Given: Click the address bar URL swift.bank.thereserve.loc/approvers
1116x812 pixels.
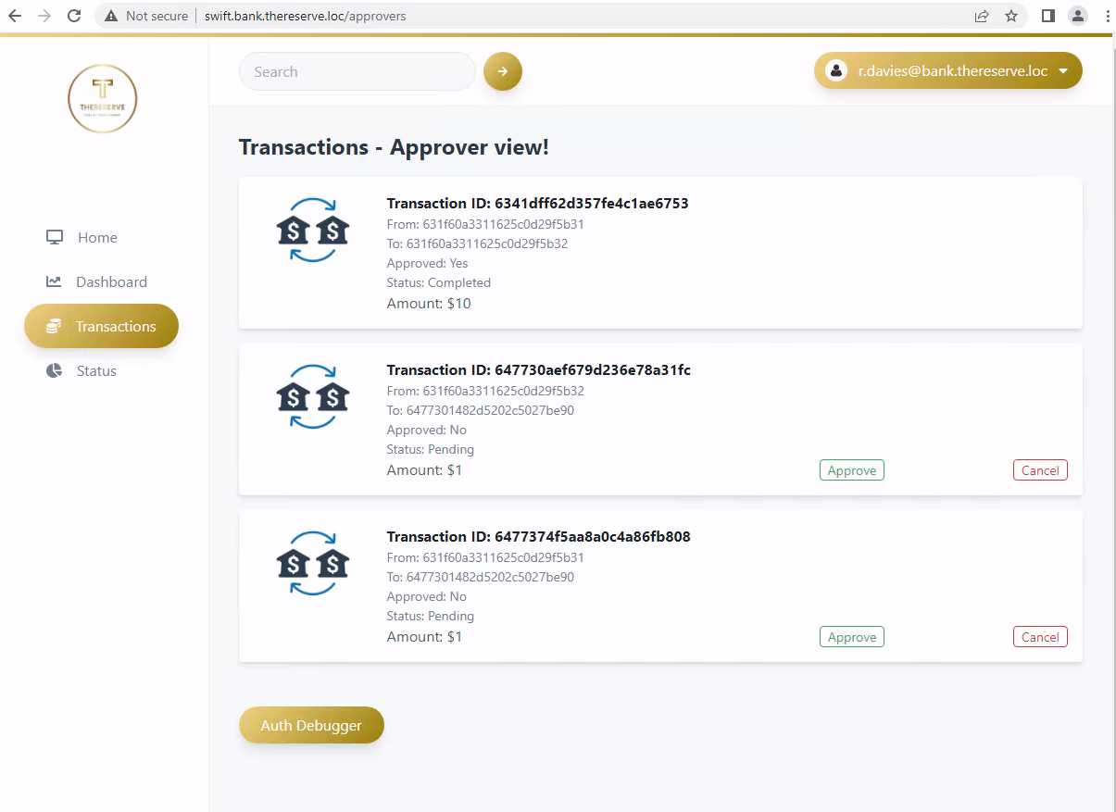Looking at the screenshot, I should click(x=305, y=16).
